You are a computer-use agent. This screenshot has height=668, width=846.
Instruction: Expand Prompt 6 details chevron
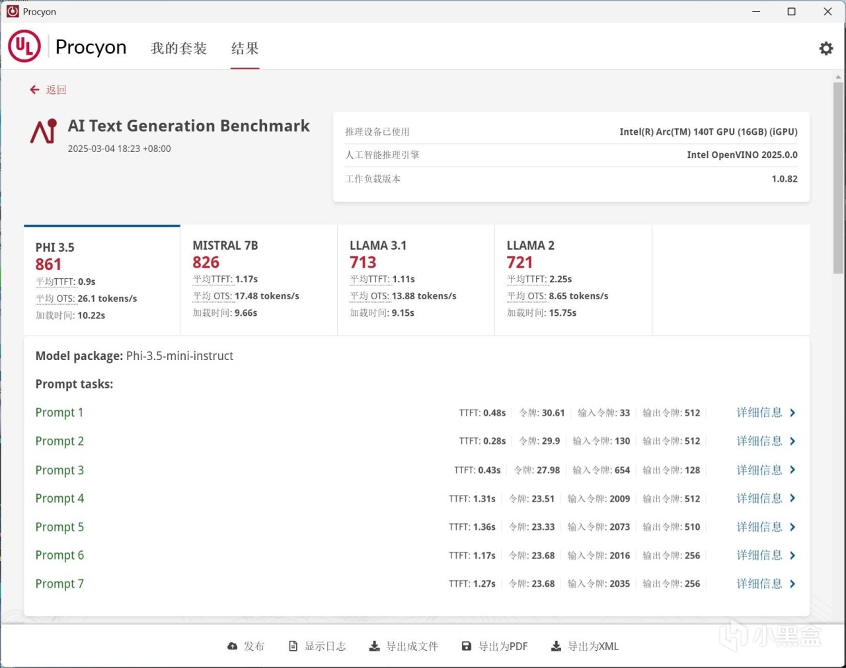(792, 555)
